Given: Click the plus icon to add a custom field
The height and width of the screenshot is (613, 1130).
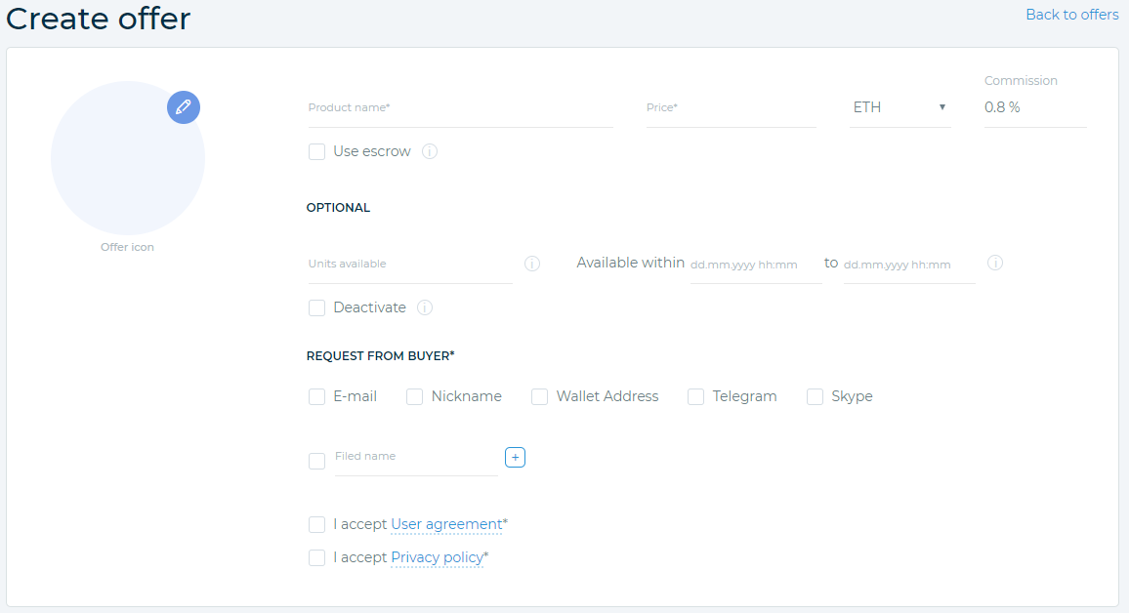Looking at the screenshot, I should [515, 457].
